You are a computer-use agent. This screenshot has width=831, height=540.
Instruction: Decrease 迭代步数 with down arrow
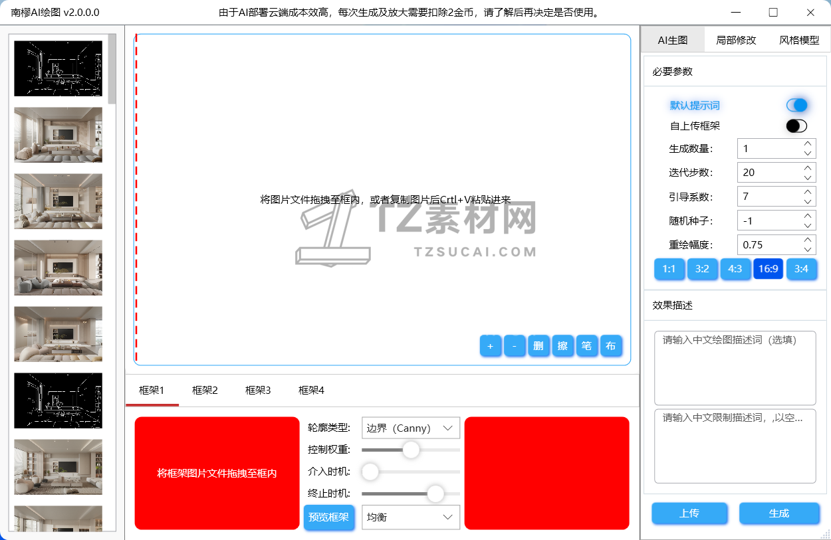pos(808,177)
